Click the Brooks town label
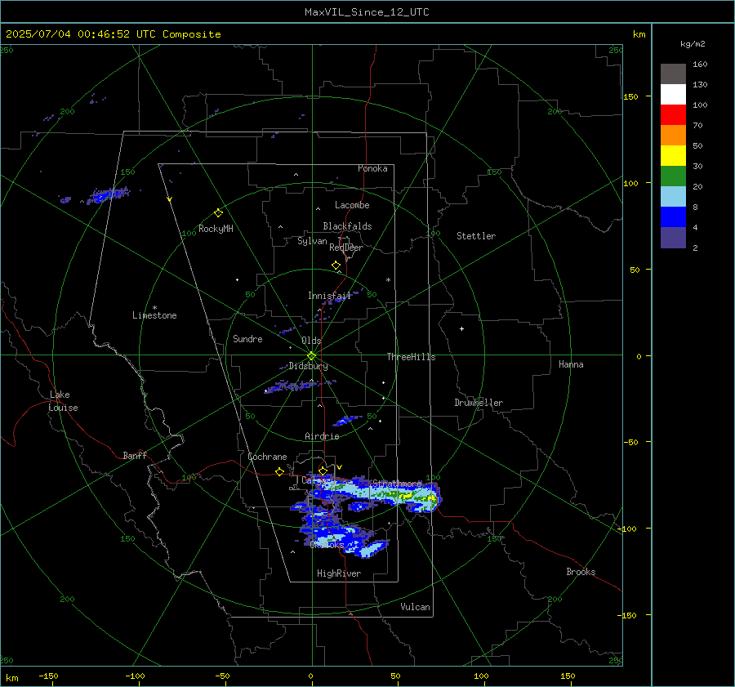 [581, 572]
